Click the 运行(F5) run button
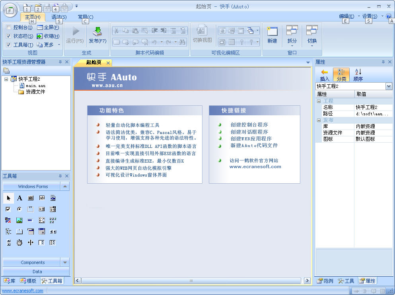Image resolution: width=395 pixels, height=295 pixels. 75,35
